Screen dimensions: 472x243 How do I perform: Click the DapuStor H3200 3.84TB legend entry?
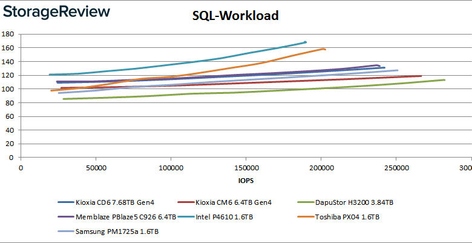(x=345, y=202)
